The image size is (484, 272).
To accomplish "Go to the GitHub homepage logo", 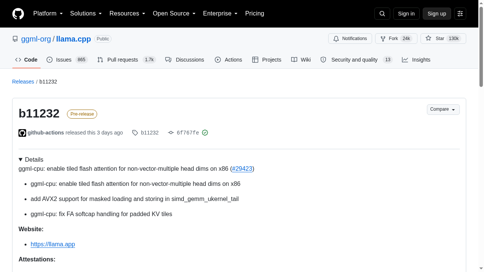I will coord(18,14).
